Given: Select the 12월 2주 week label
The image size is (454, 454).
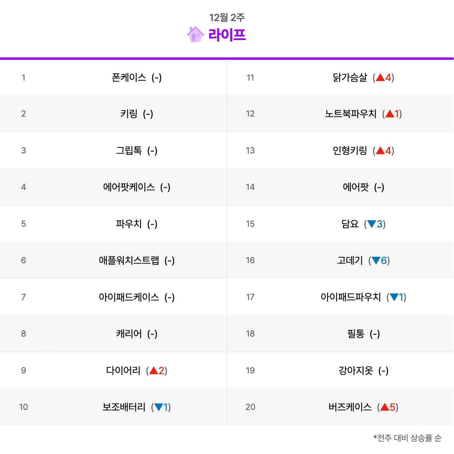Looking at the screenshot, I should pos(227,17).
